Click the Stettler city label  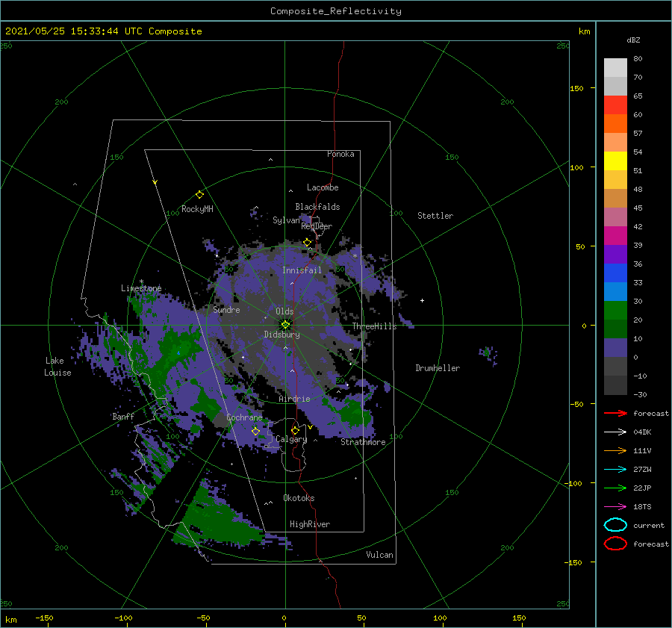[435, 216]
